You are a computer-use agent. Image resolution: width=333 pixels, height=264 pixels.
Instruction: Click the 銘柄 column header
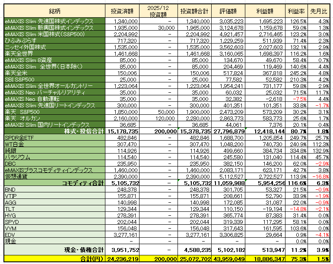pos(54,9)
